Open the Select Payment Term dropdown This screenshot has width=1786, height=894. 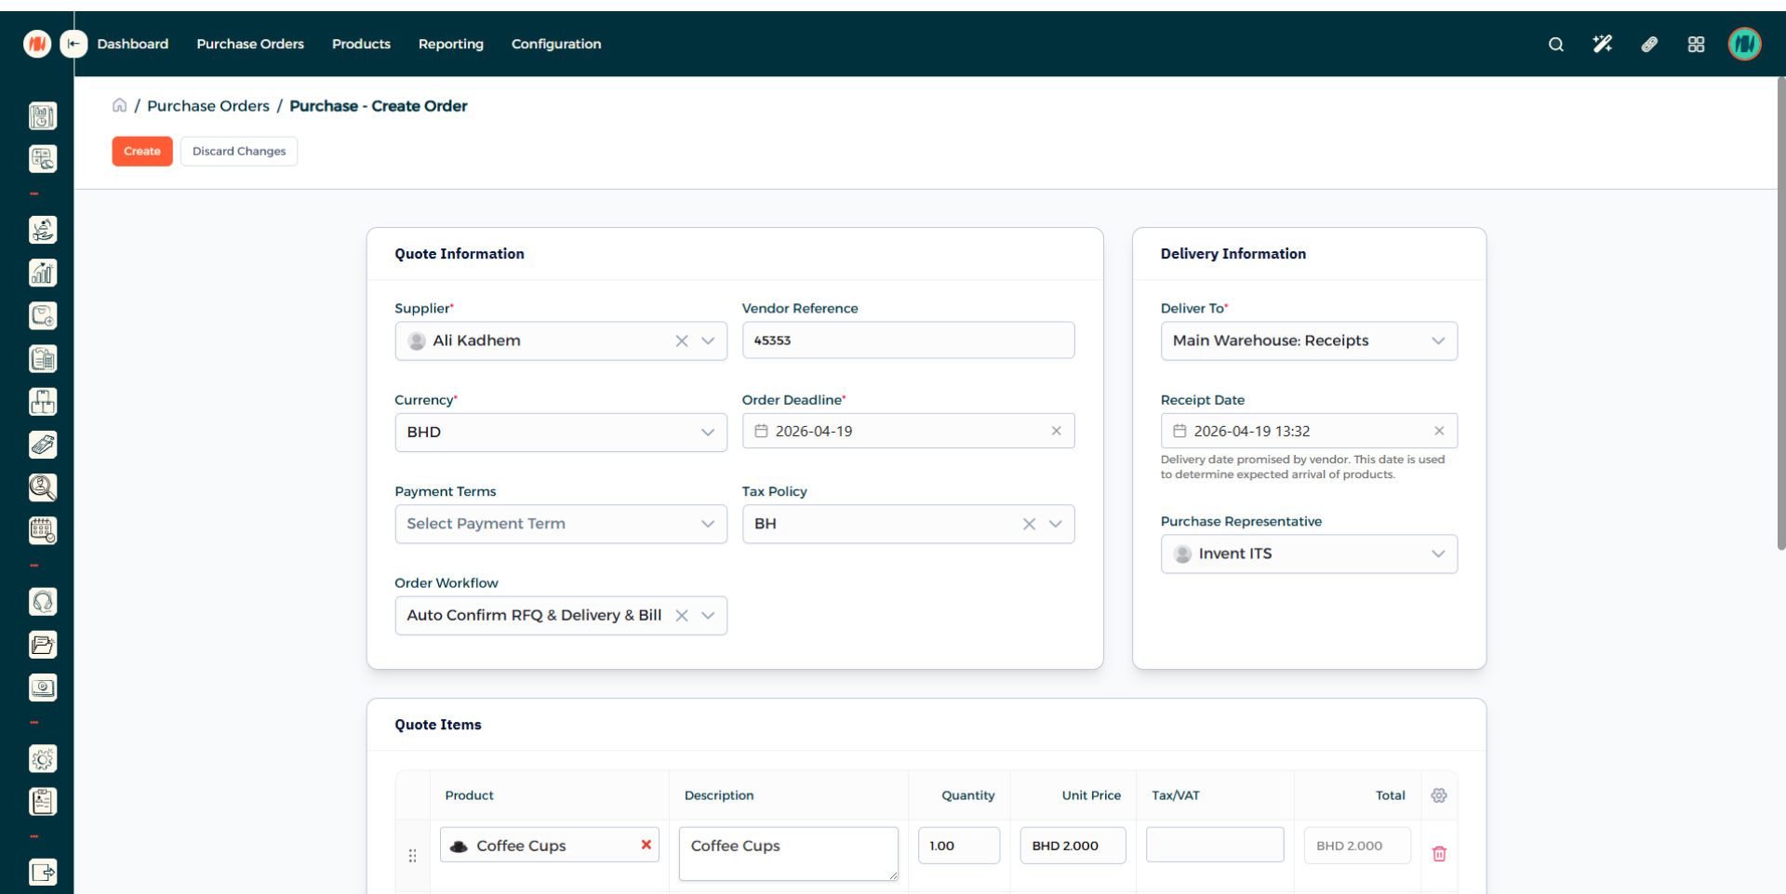(708, 524)
